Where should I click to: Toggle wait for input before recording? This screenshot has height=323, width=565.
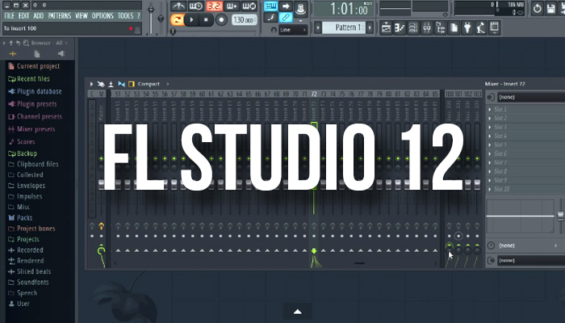tap(195, 6)
